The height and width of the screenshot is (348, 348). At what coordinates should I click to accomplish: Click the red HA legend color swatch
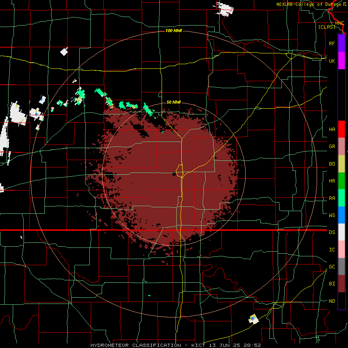[341, 129]
